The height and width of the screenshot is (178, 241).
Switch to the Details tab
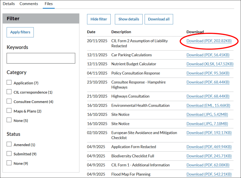[9, 4]
